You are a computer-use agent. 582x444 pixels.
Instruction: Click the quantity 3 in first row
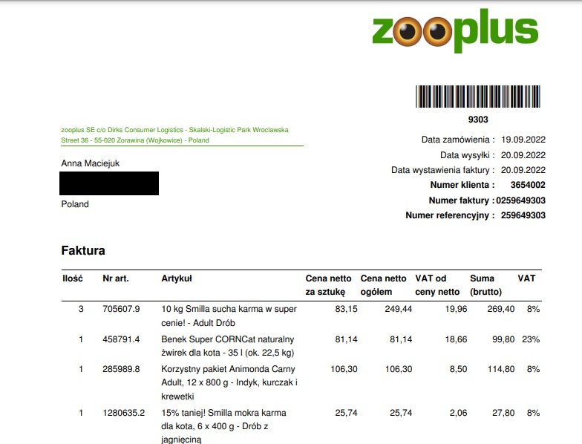coord(81,309)
